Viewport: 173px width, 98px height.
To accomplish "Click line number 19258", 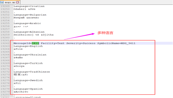I will click(5, 32).
